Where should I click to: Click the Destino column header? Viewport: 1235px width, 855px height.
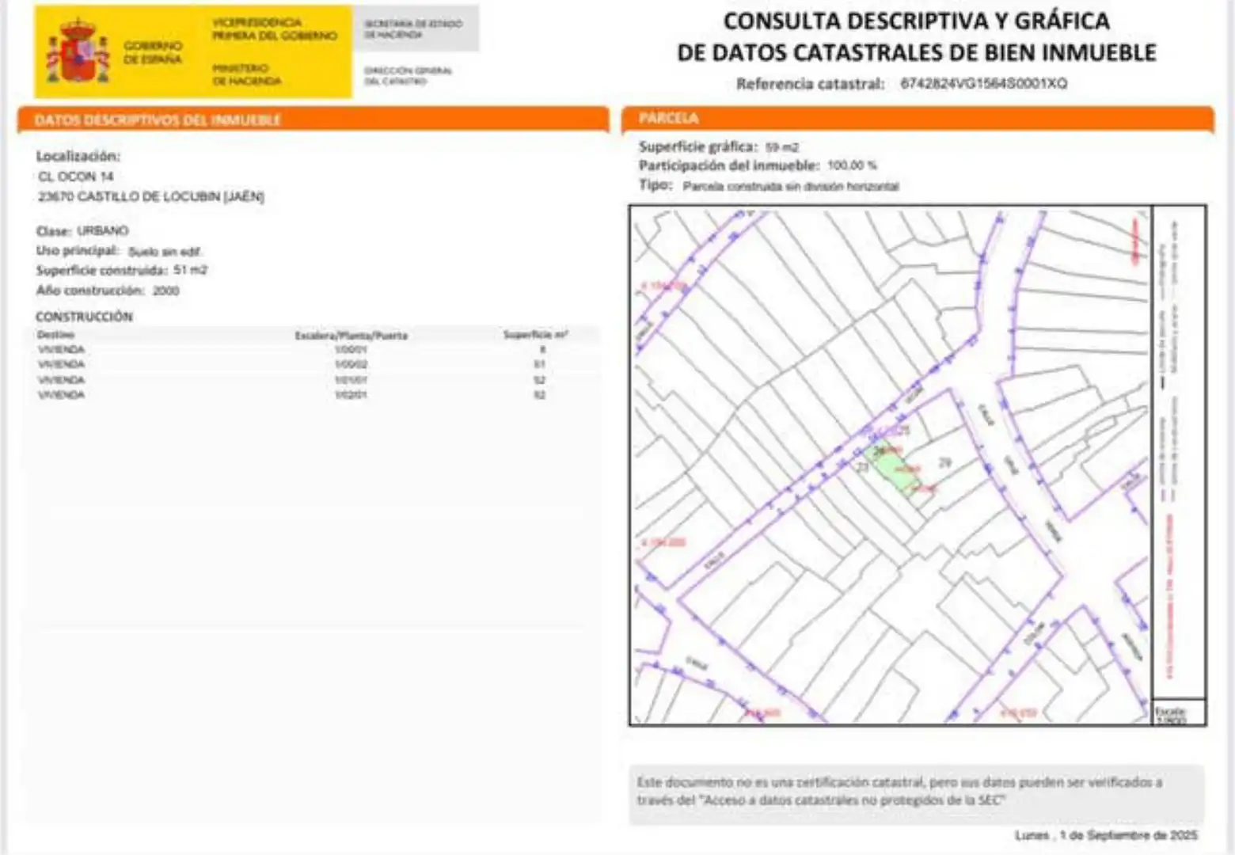[55, 335]
